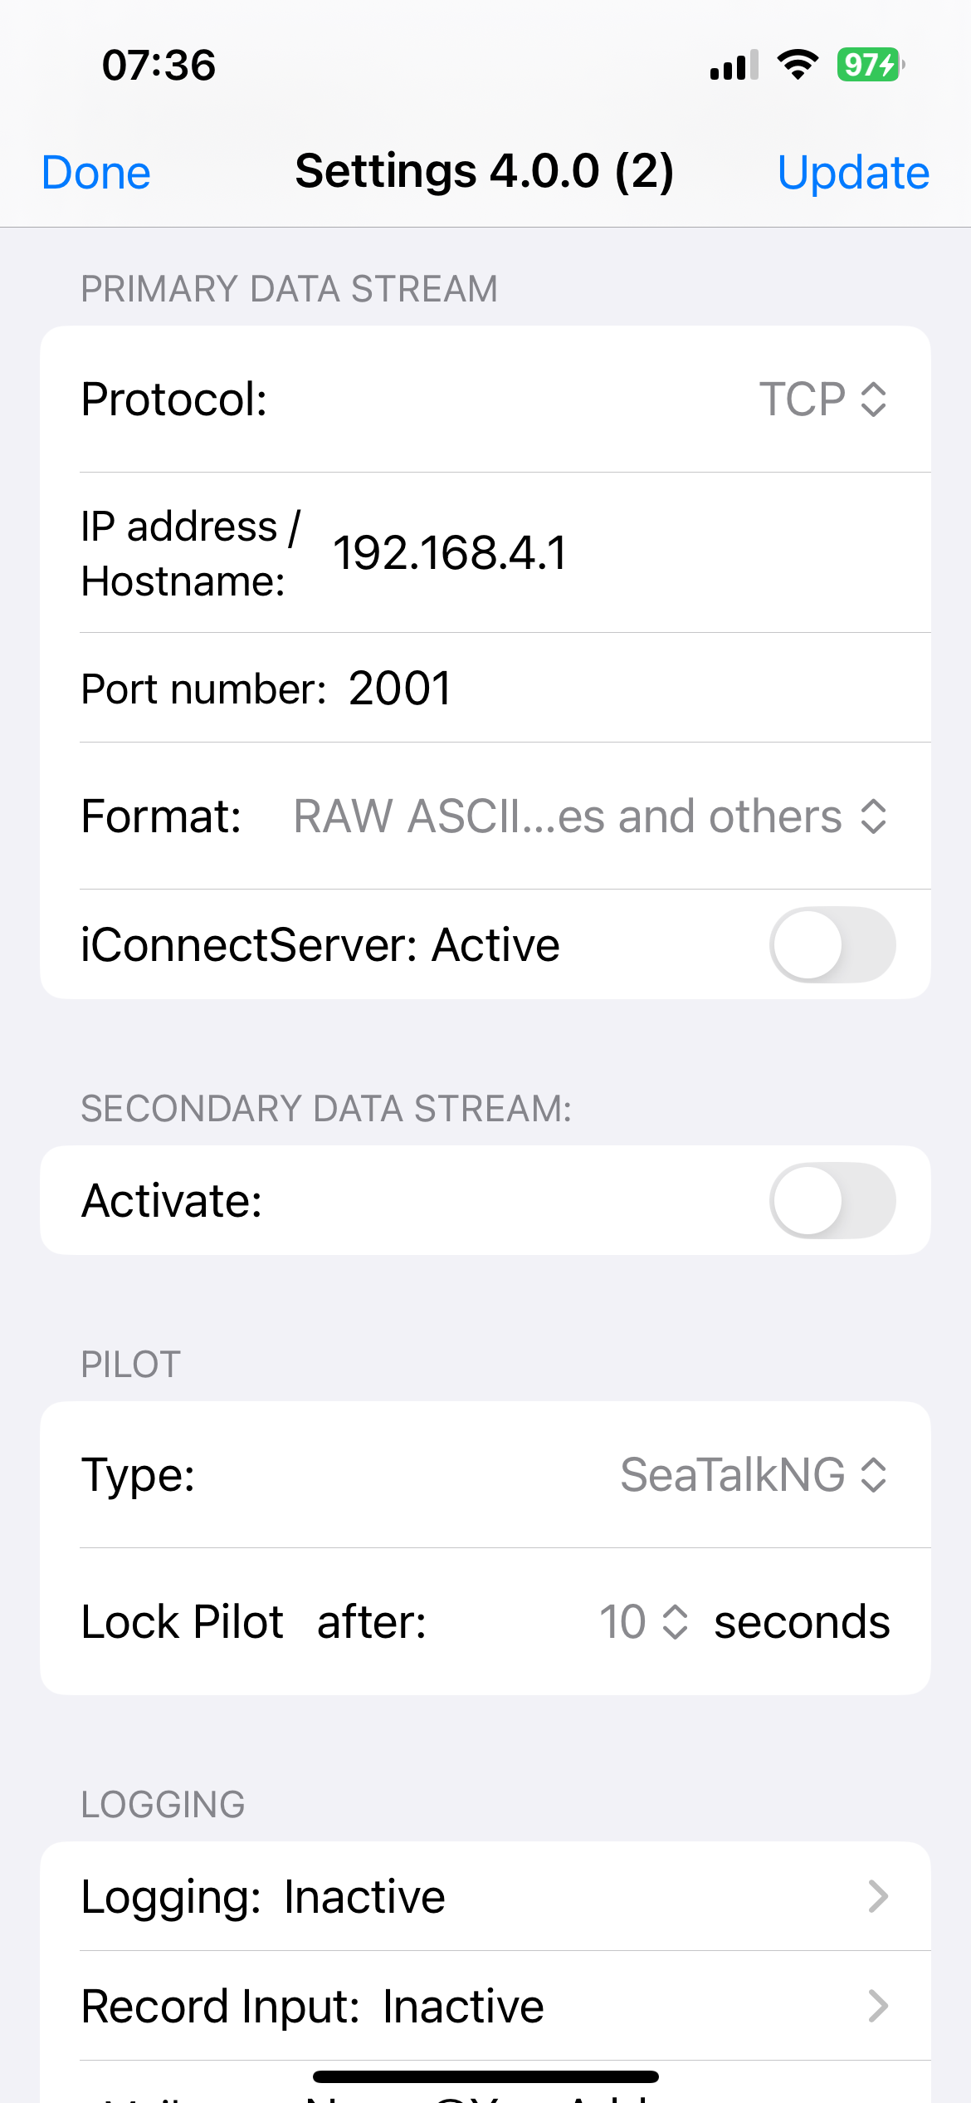Image resolution: width=971 pixels, height=2103 pixels.
Task: Open the Pilot Type SeaTalkNG dropdown
Action: [x=754, y=1475]
